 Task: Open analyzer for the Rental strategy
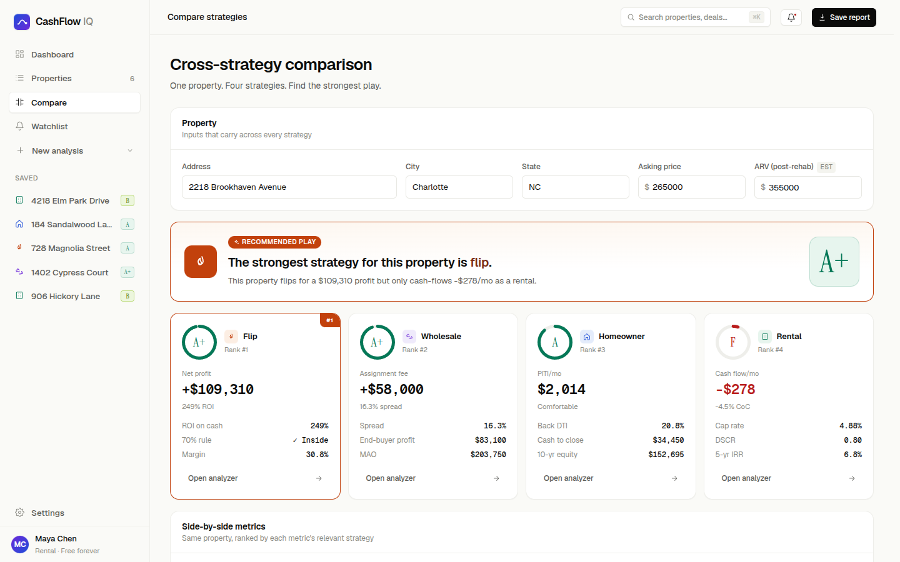789,478
